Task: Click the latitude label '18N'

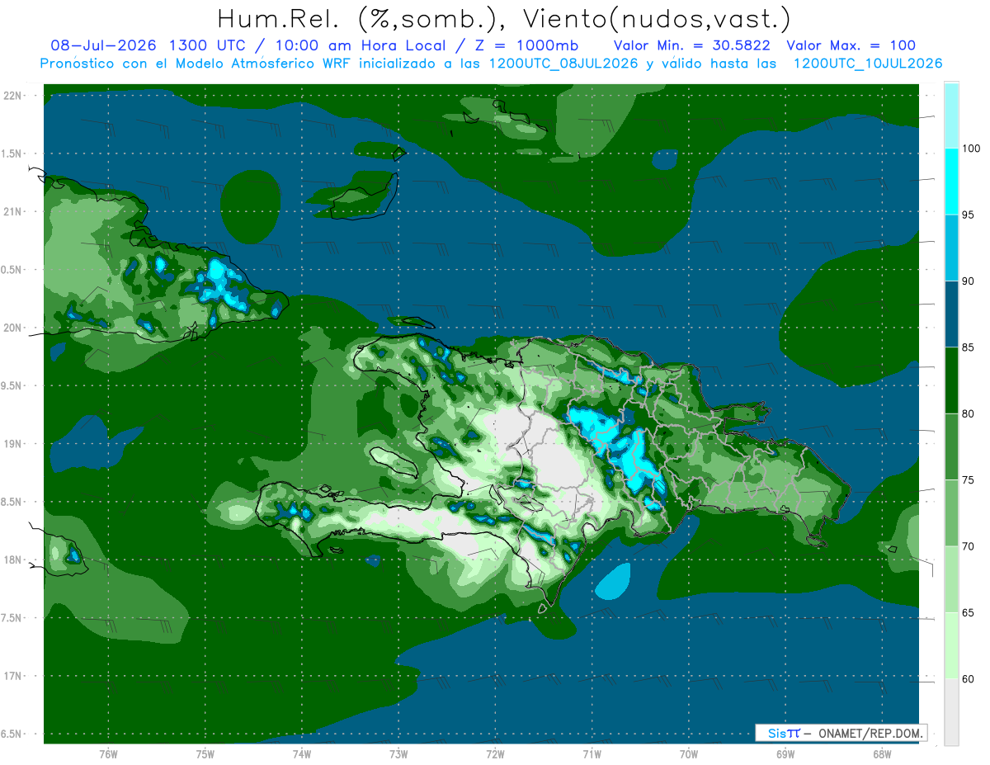Action: coord(13,560)
